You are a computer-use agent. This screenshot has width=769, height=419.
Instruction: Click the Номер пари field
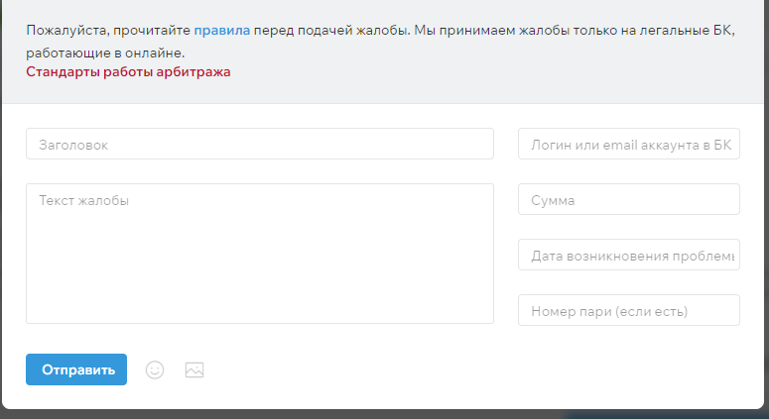tap(629, 311)
